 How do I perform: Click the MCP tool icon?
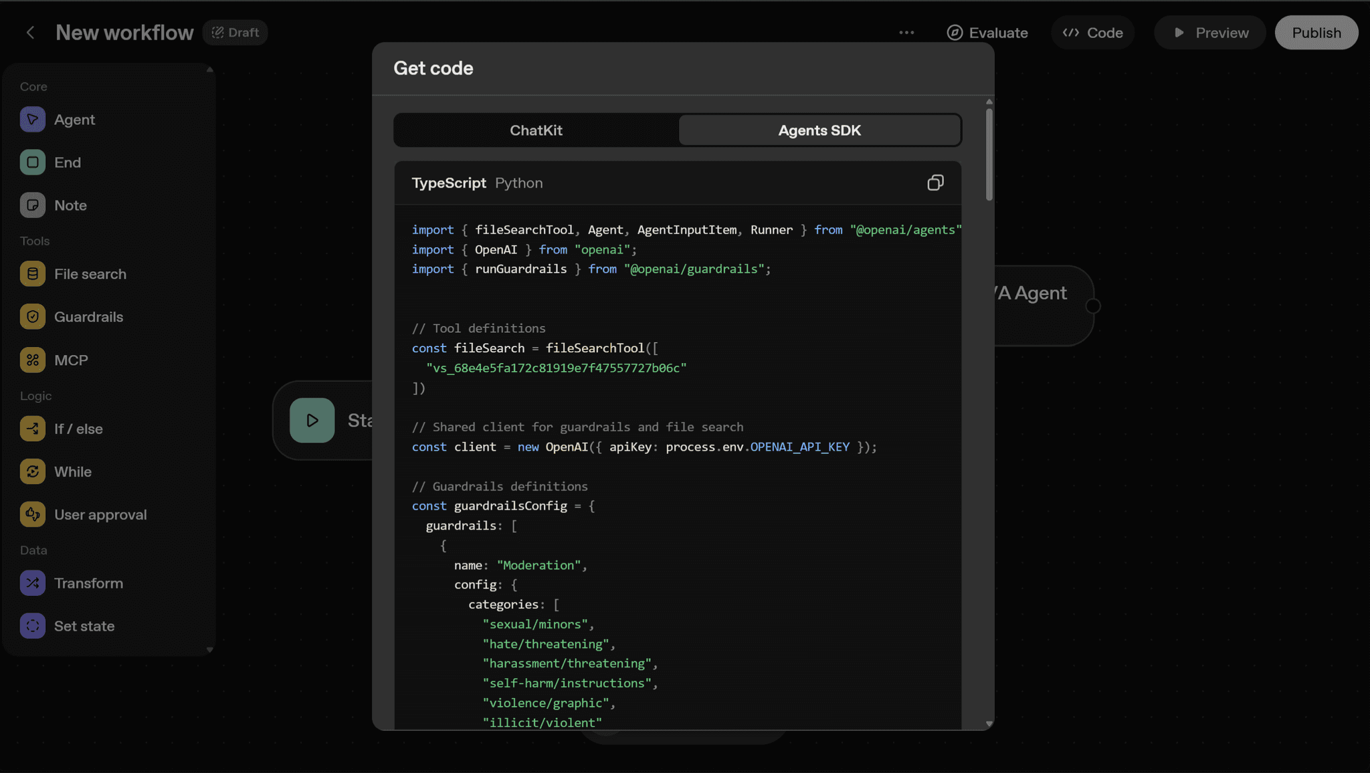point(32,359)
